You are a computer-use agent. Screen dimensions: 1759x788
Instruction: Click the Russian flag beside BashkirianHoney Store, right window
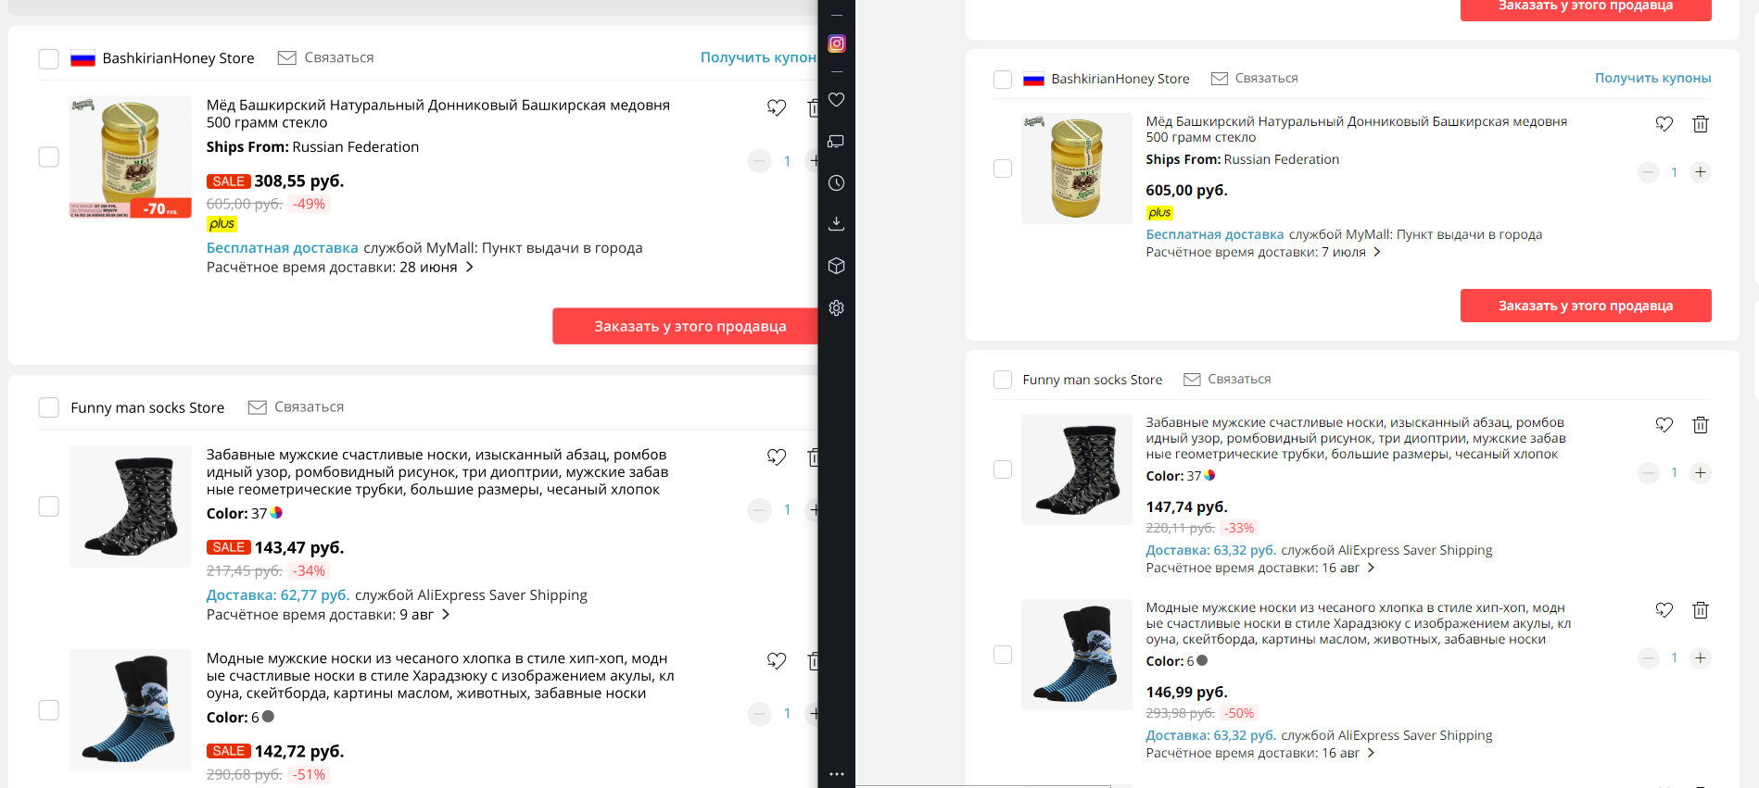click(1034, 79)
